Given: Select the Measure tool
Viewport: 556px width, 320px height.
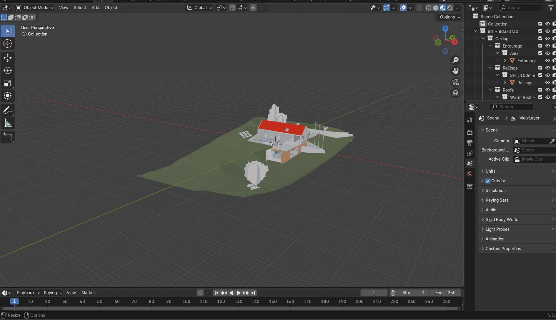Looking at the screenshot, I should [8, 123].
